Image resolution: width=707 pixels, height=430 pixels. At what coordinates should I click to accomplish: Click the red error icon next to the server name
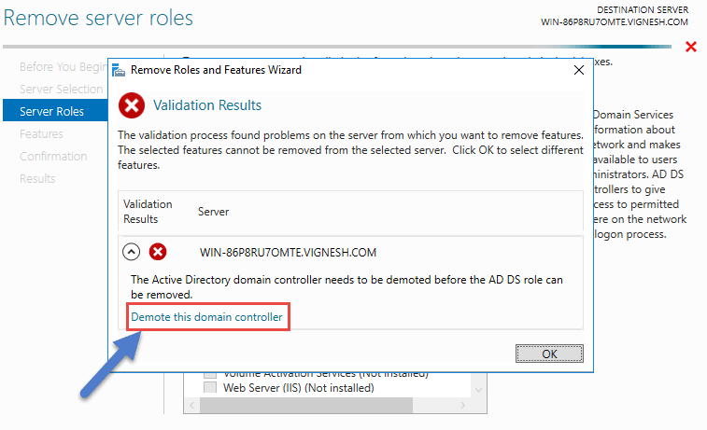159,251
